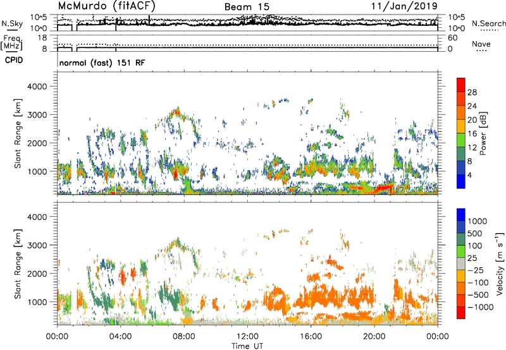Viewport: 506px width, 350px height.
Task: Select the red bottom segment of Velocity colorbar
Action: [x=461, y=313]
